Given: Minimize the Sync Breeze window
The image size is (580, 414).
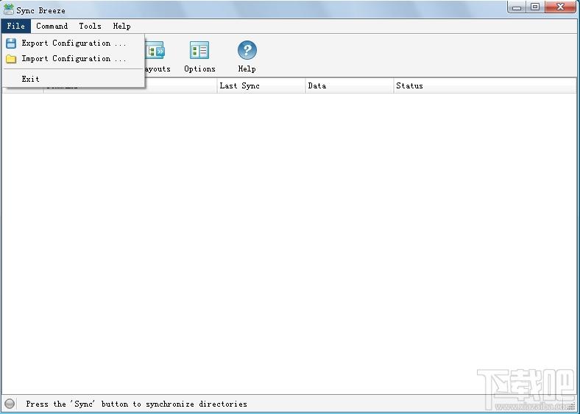Looking at the screenshot, I should [x=517, y=7].
